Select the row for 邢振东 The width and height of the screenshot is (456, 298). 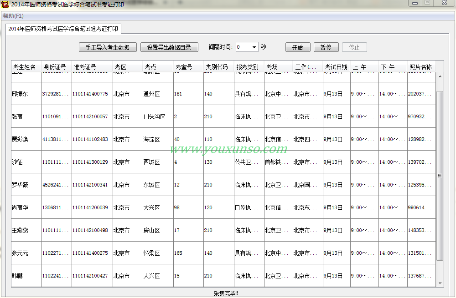(20, 94)
